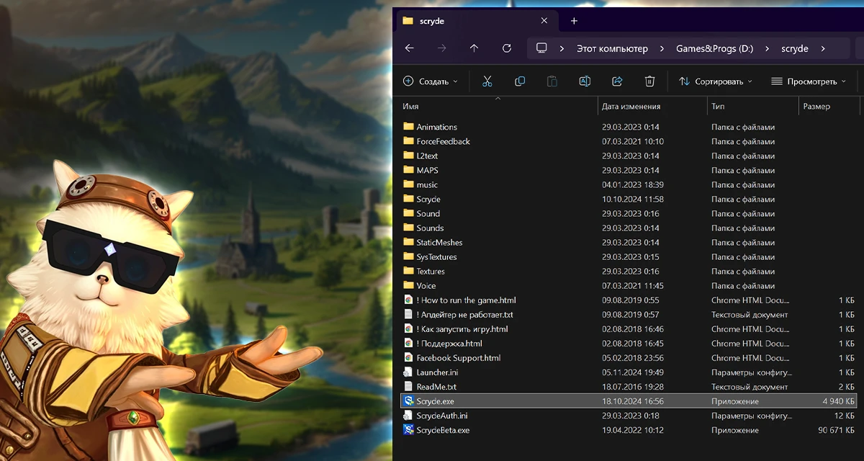
Task: Open the Создать dropdown menu
Action: [431, 81]
